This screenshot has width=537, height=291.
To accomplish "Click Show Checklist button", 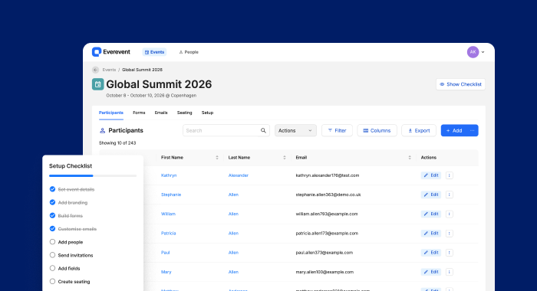I will click(460, 84).
